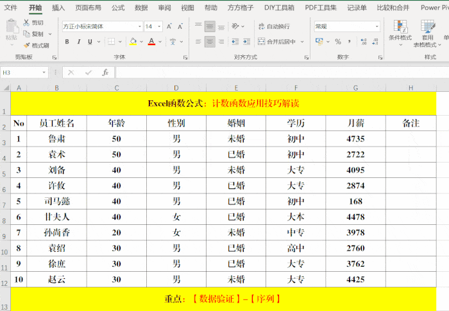Switch to the 审阅 review tab
449x311 pixels.
164,8
